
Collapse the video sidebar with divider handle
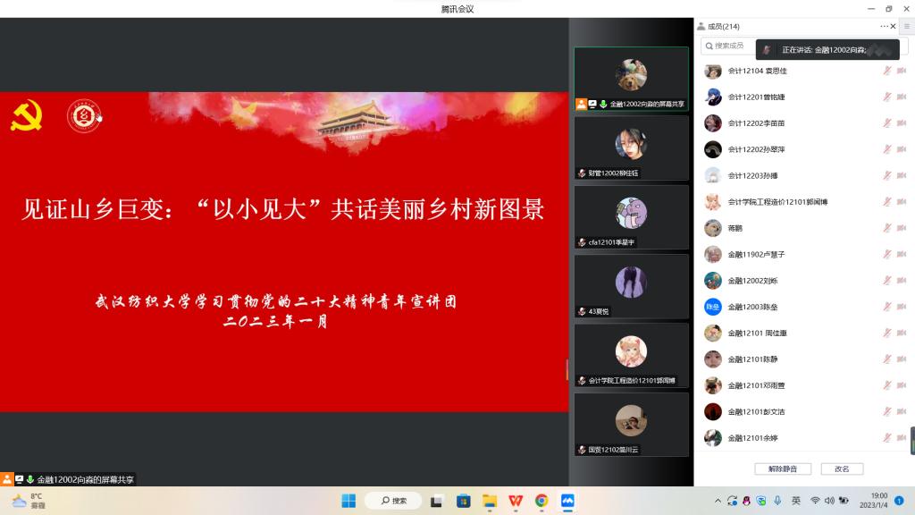[x=568, y=368]
